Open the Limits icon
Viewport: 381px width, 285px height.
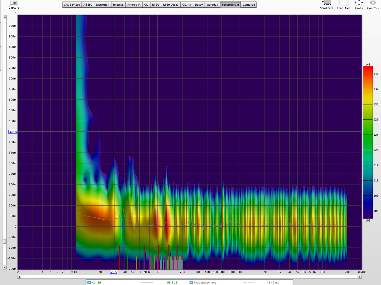coord(359,3)
